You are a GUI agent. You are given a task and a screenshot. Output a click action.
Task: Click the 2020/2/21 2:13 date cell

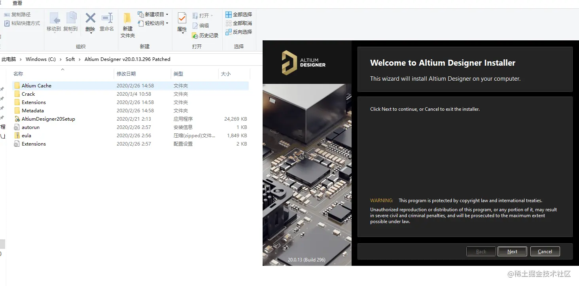coord(134,119)
